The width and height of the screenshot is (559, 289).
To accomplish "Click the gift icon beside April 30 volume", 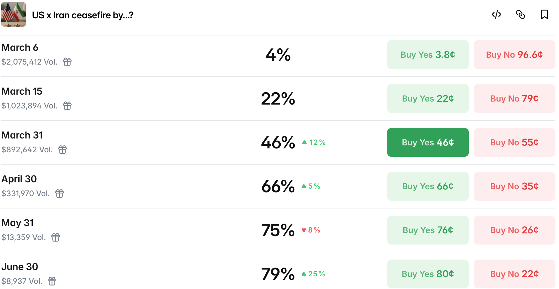I will tap(60, 193).
